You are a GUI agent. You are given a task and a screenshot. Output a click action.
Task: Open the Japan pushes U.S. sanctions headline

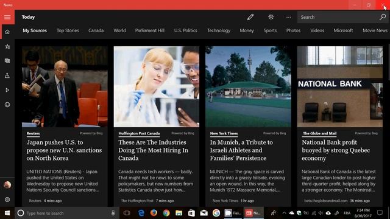64,150
